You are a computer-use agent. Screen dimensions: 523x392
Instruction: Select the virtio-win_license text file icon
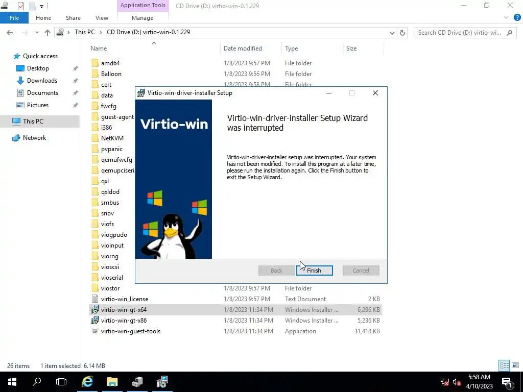point(95,299)
